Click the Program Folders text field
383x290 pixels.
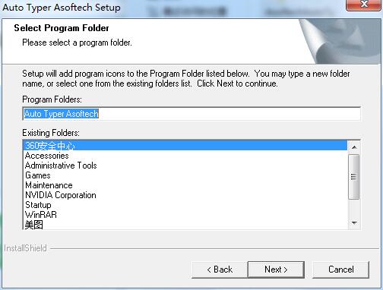pyautogui.click(x=191, y=114)
